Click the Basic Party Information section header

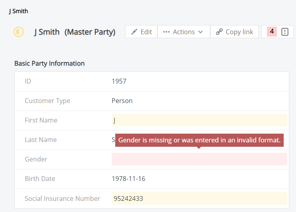click(x=49, y=63)
